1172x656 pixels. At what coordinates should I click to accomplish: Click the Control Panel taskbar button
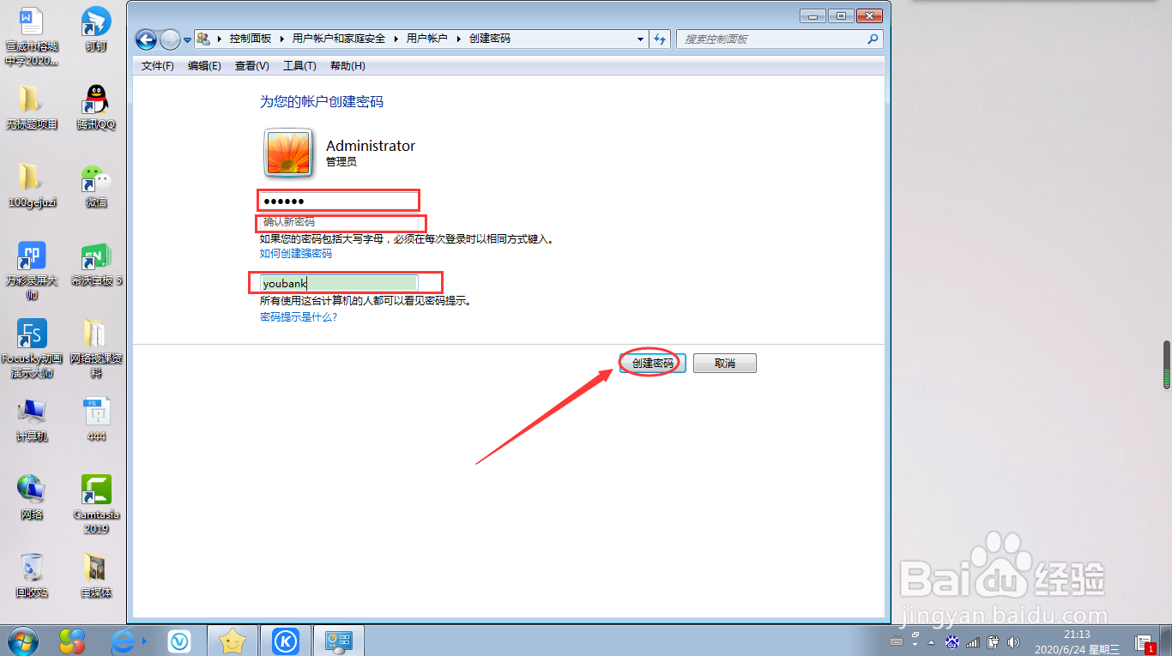(339, 641)
